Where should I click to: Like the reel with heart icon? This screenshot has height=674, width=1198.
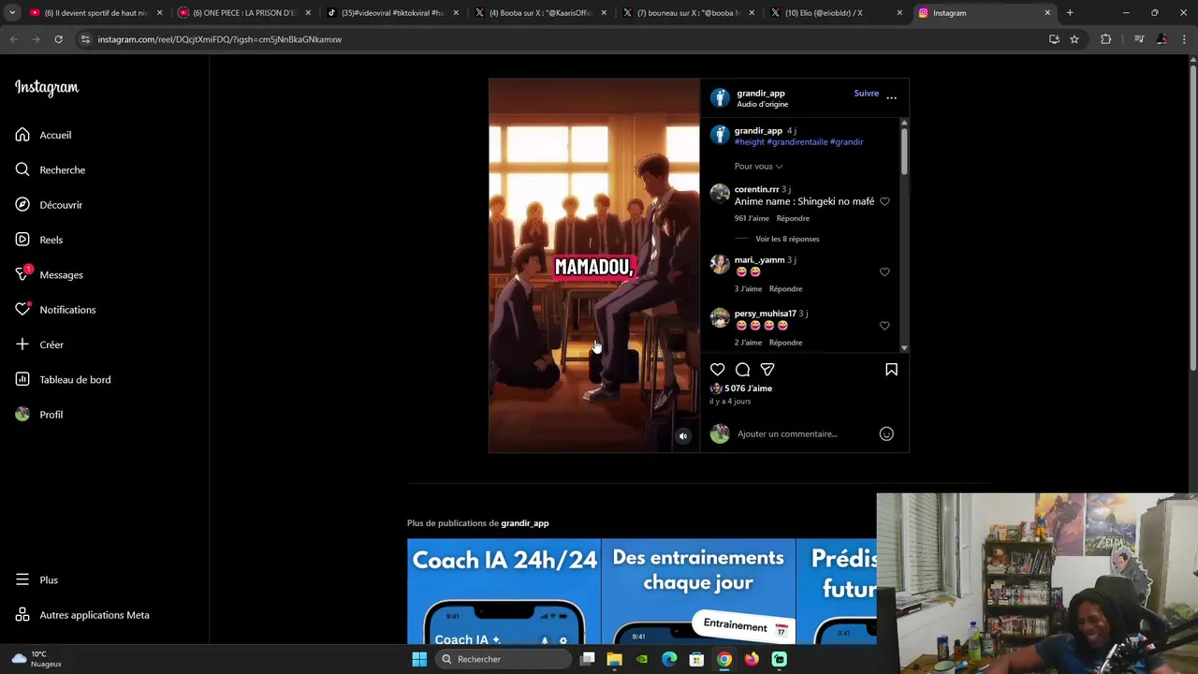[x=718, y=370]
